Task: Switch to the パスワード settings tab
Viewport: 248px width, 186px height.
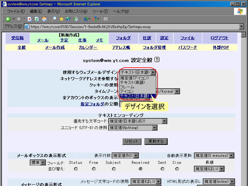Action: click(x=187, y=47)
